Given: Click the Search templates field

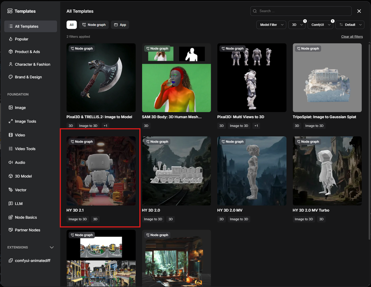Looking at the screenshot, I should tap(301, 11).
